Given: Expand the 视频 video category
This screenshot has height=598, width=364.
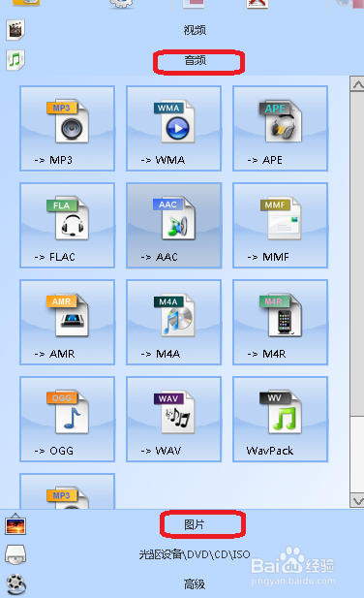Looking at the screenshot, I should pyautogui.click(x=195, y=30).
